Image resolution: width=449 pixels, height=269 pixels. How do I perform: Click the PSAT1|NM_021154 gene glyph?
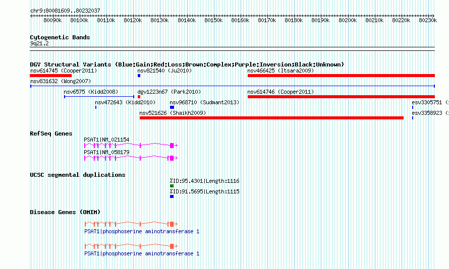point(131,146)
